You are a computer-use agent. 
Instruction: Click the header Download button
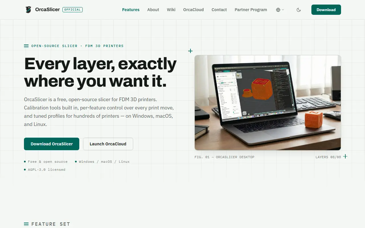pyautogui.click(x=326, y=10)
